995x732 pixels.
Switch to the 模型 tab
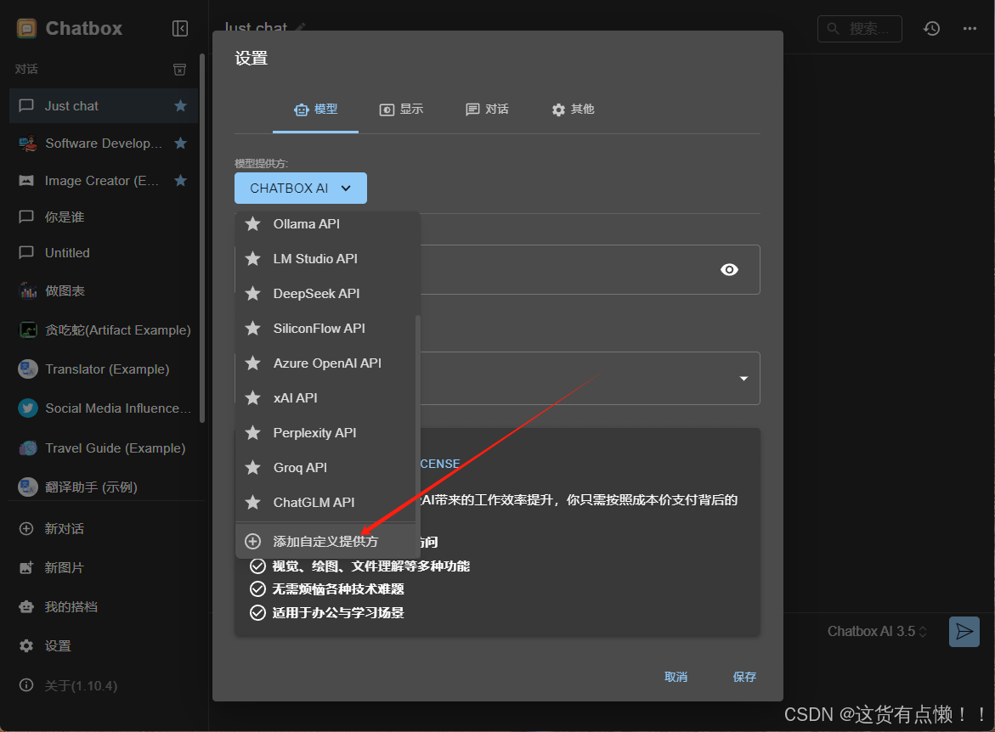pyautogui.click(x=315, y=109)
